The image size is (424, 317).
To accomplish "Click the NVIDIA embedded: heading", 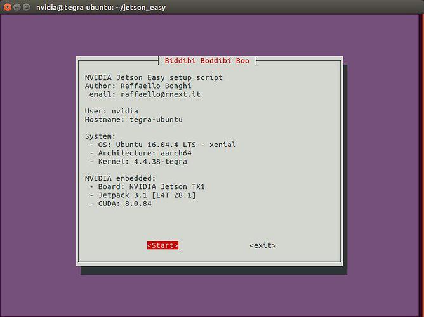I will click(121, 178).
